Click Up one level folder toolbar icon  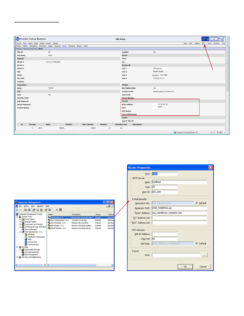26,210
